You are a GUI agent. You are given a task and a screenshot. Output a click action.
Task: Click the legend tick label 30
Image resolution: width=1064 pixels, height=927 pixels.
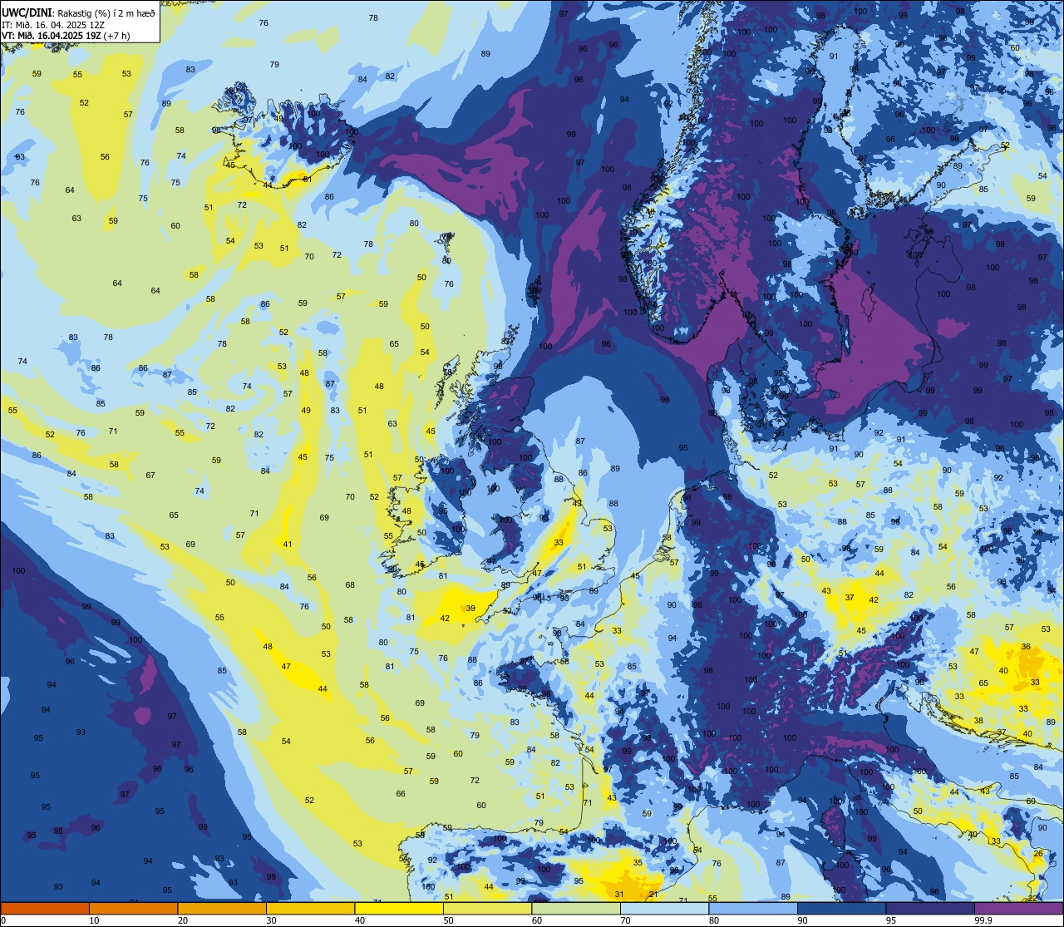click(271, 920)
